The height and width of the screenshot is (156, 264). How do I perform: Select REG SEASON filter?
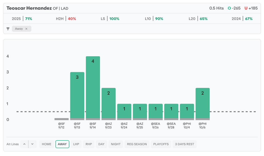coord(137,144)
